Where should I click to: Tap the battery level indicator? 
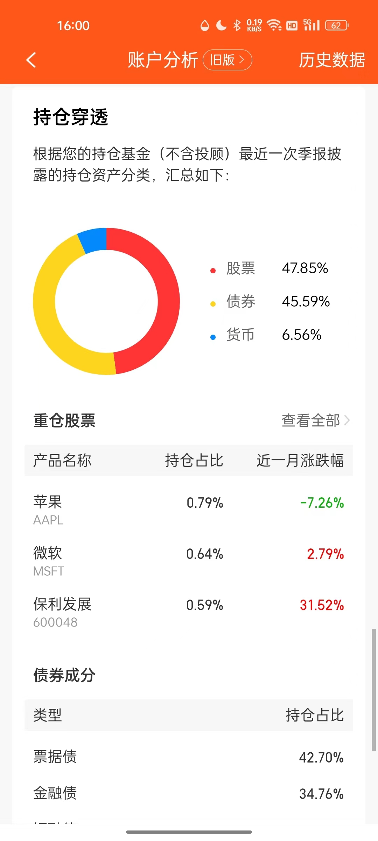coord(336,25)
